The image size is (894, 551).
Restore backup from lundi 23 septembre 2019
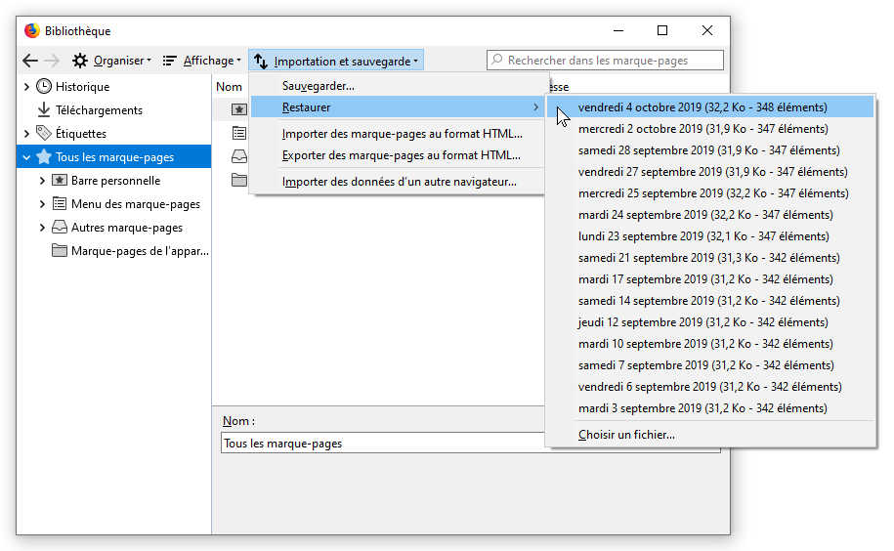710,235
